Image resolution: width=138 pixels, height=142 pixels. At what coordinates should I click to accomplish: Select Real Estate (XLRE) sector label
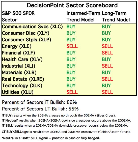(23, 79)
